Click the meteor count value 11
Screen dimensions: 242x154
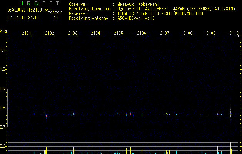[x=56, y=18]
